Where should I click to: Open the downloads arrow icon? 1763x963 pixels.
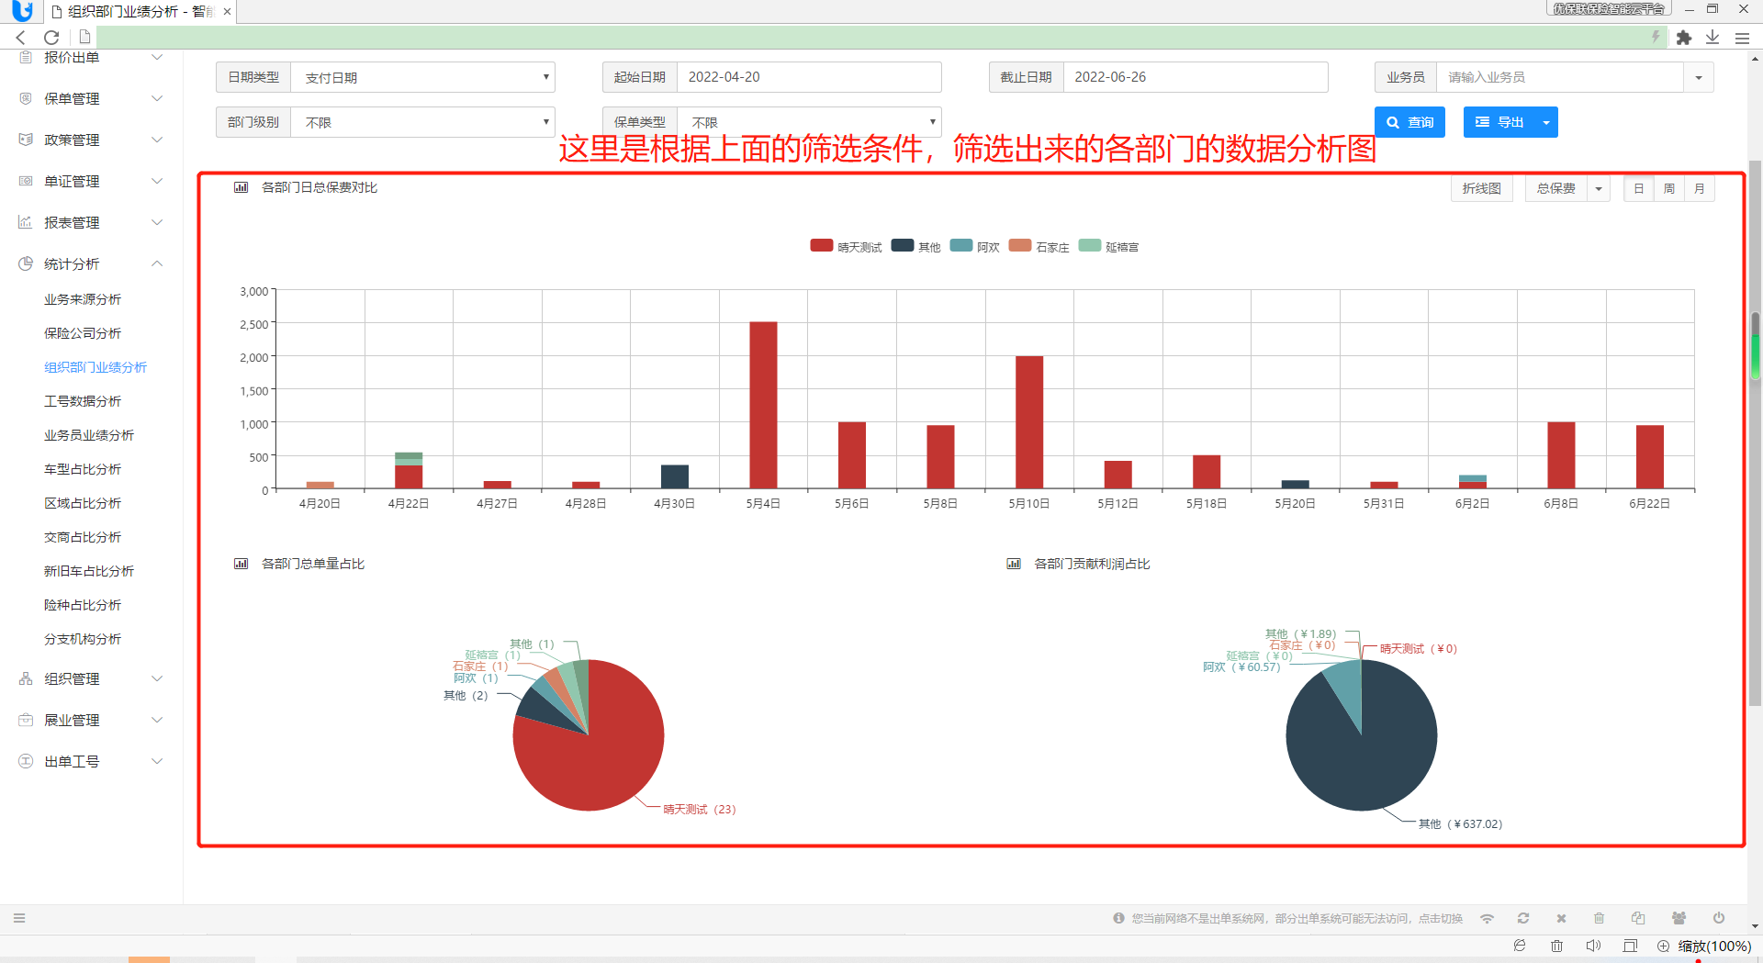1712,38
